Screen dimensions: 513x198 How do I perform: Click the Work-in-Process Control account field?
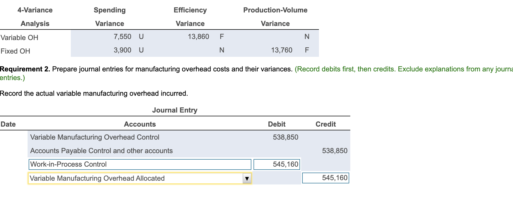tap(140, 164)
